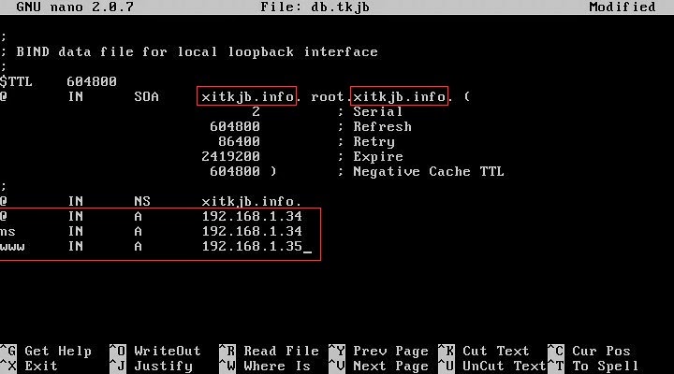Image resolution: width=674 pixels, height=374 pixels.
Task: Click the To Spell shortcut label
Action: point(605,366)
